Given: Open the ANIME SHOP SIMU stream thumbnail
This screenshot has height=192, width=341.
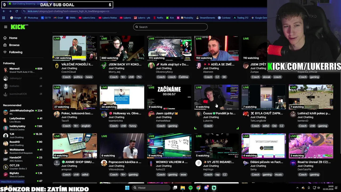Looking at the screenshot, I should [75, 146].
